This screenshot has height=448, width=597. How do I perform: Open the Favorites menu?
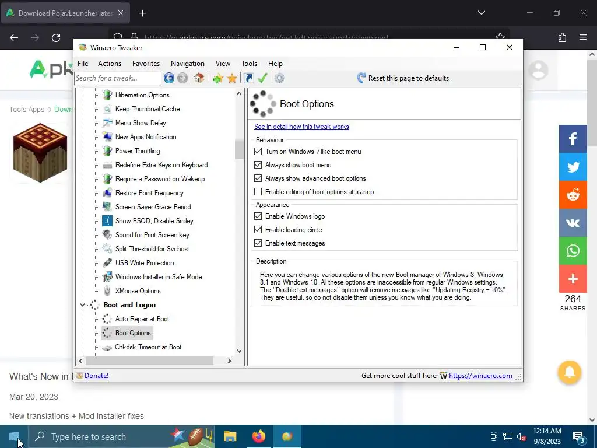pyautogui.click(x=146, y=64)
